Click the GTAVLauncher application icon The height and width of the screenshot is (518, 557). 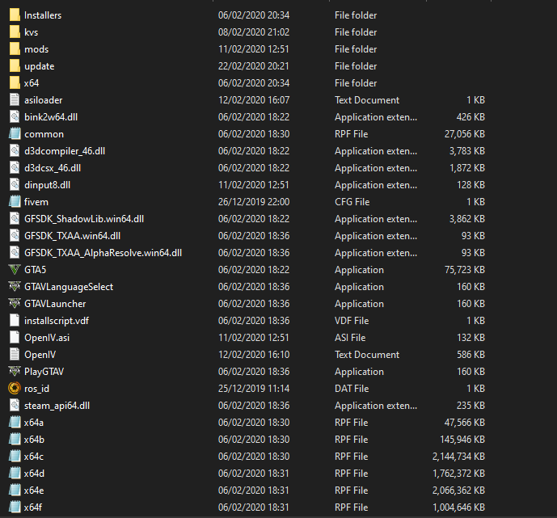click(14, 304)
